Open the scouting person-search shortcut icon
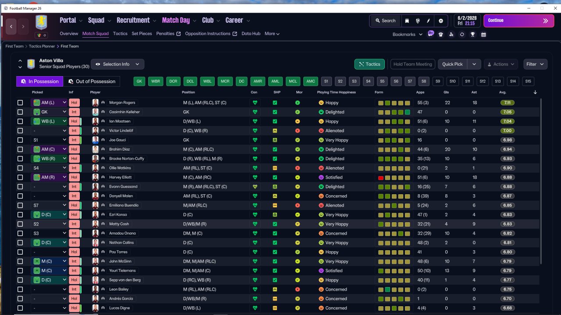 (x=451, y=34)
